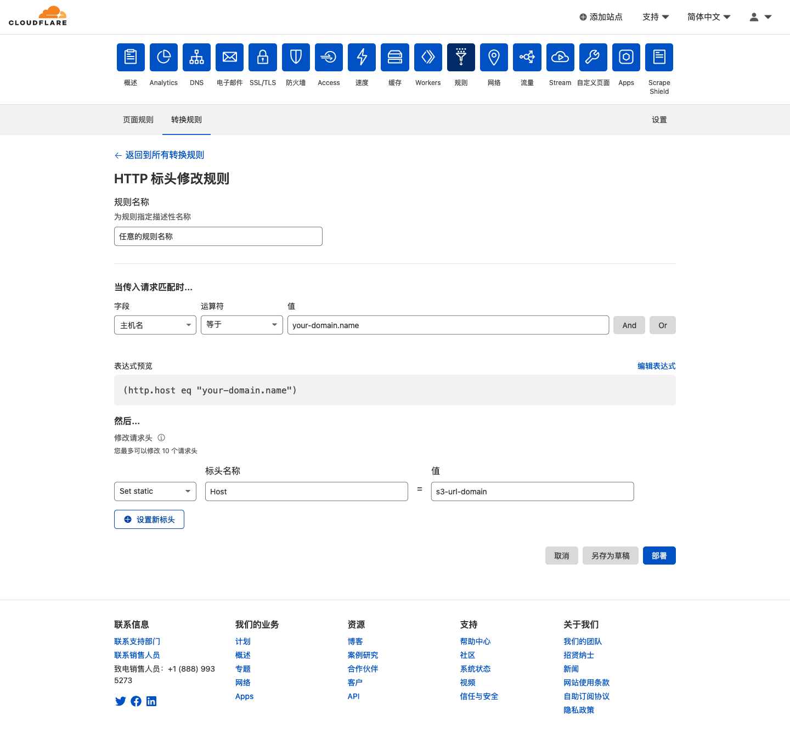Viewport: 790px width, 744px height.
Task: Open the firewall shield icon
Action: coord(296,57)
